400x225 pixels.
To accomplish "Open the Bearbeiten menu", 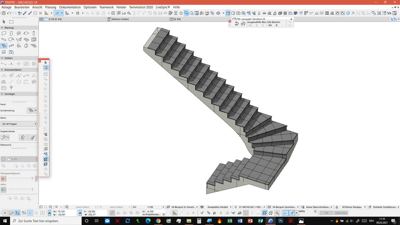I will (22, 7).
